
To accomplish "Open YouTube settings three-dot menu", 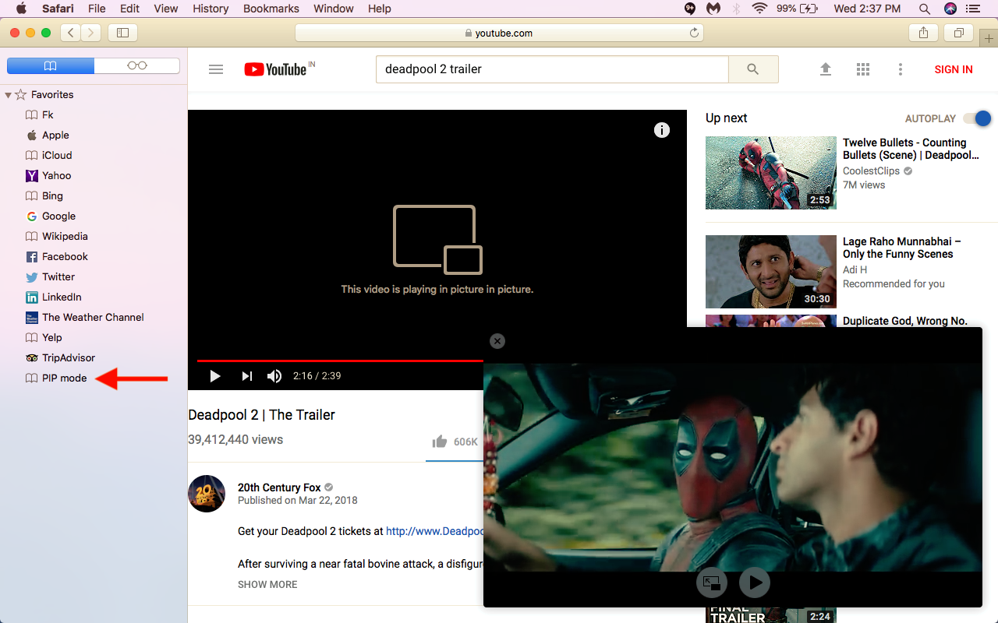I will click(x=901, y=69).
